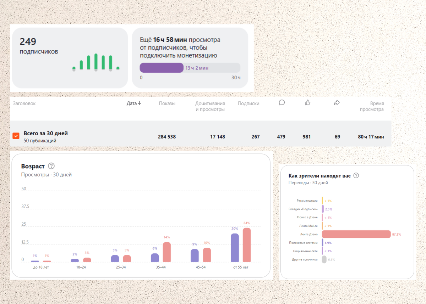Click the purple monetization progress bar
Viewport: 426px width, 304px height.
click(x=162, y=68)
